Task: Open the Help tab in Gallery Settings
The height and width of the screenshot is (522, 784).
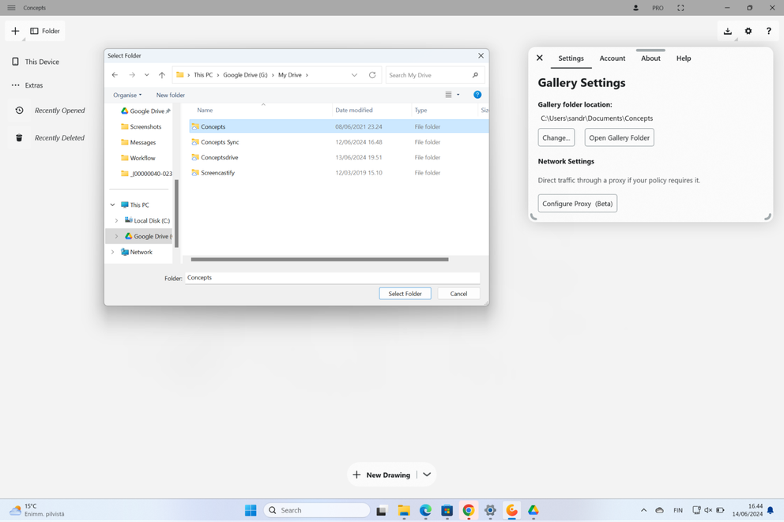Action: (683, 58)
